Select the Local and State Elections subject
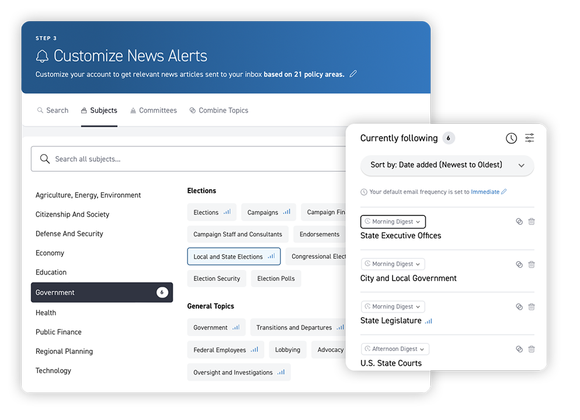 pyautogui.click(x=234, y=256)
